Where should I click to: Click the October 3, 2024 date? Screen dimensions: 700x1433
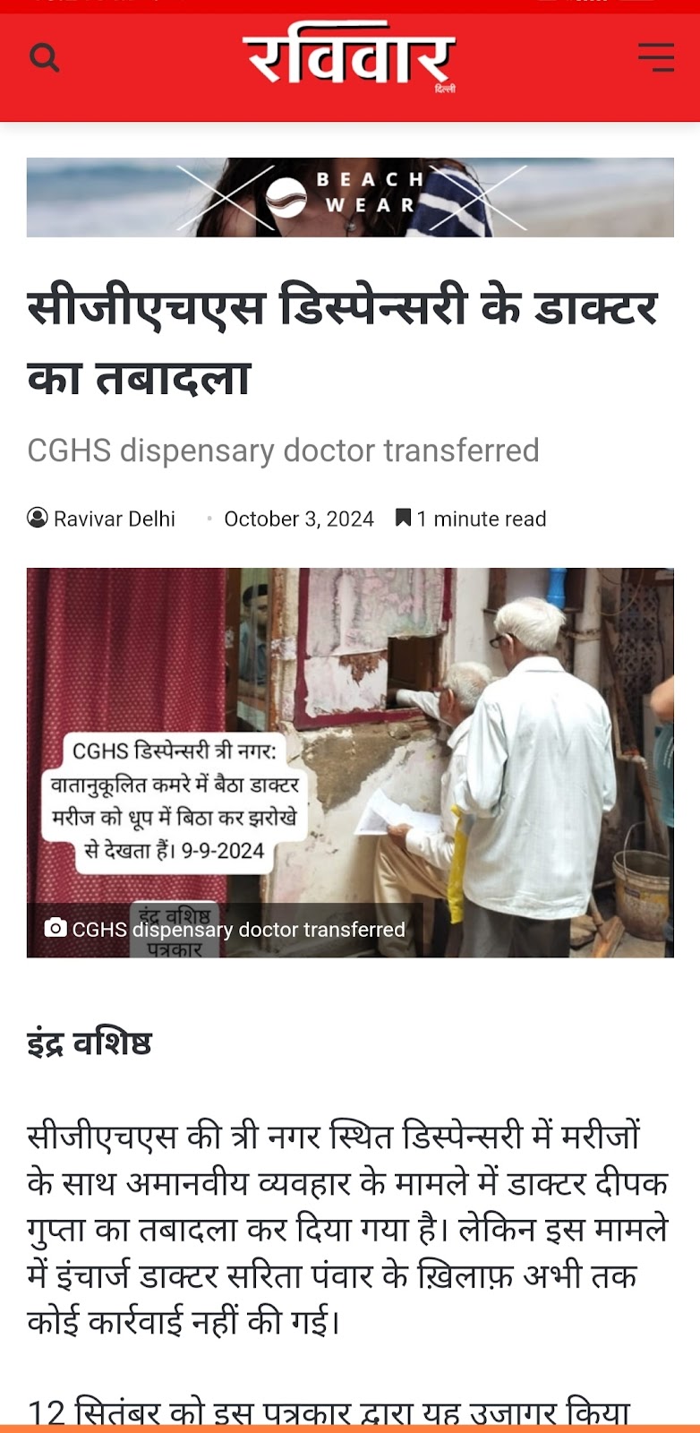point(299,519)
